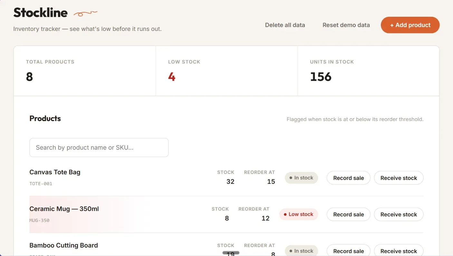Select Reset demo data
The width and height of the screenshot is (453, 256).
pyautogui.click(x=346, y=25)
